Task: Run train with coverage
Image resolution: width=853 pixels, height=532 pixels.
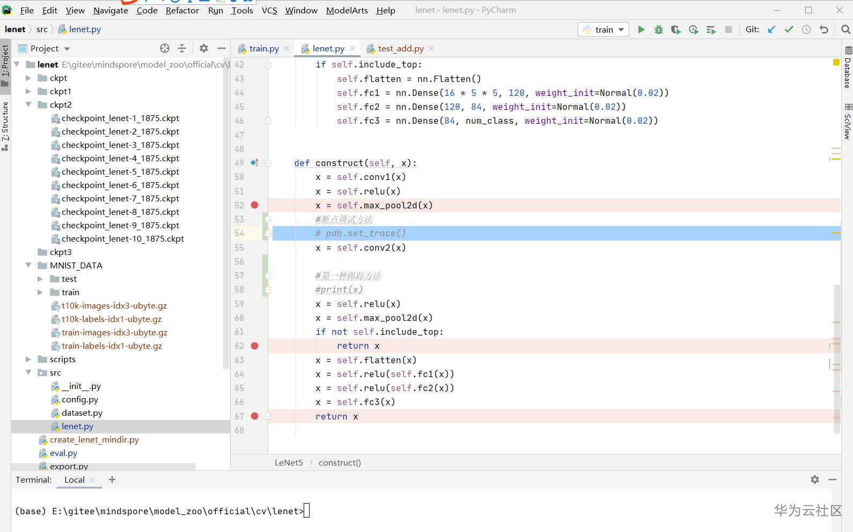Action: point(676,29)
